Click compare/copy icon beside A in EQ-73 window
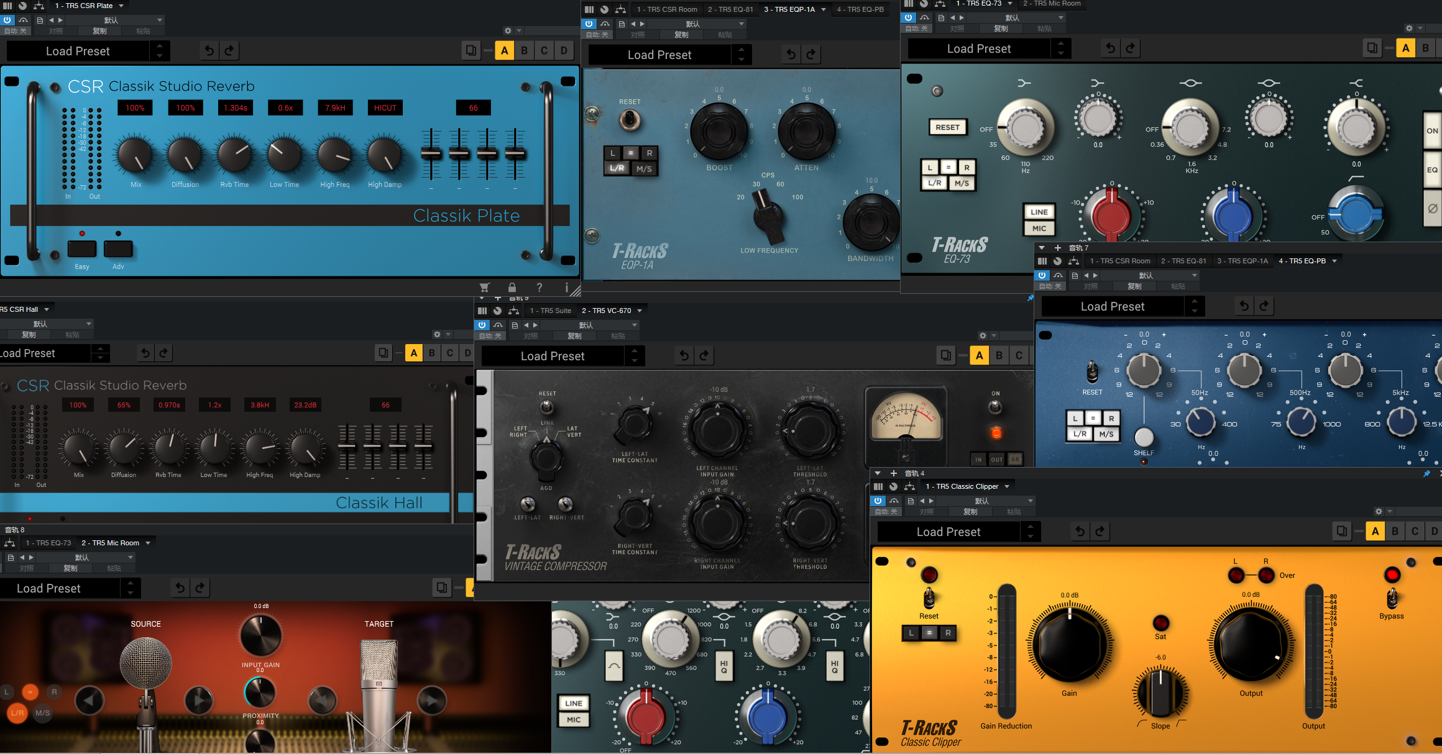 [1372, 48]
